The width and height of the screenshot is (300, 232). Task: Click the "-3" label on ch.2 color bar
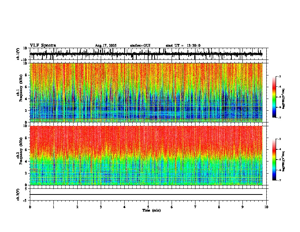coord(280,139)
